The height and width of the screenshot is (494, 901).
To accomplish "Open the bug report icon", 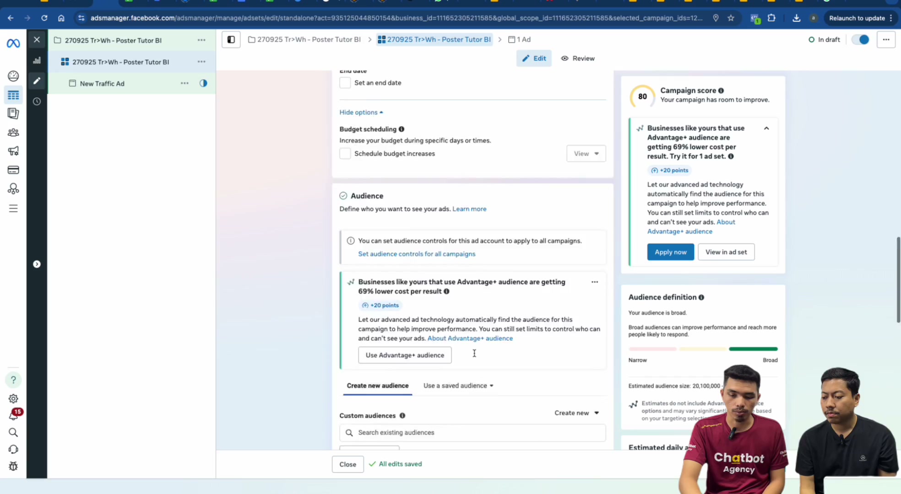I will pos(13,467).
